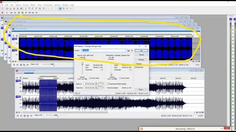Click the Preview button in Mix/Replace dialog
Viewport: 236px width, 132px height.
[141, 59]
